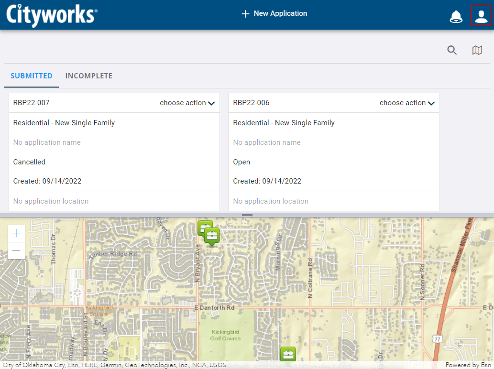The height and width of the screenshot is (369, 494).
Task: Click the Cityworks logo
Action: click(x=52, y=14)
